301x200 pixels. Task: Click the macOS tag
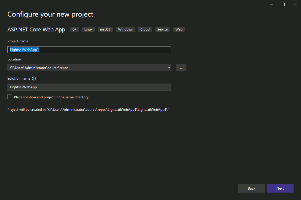105,29
